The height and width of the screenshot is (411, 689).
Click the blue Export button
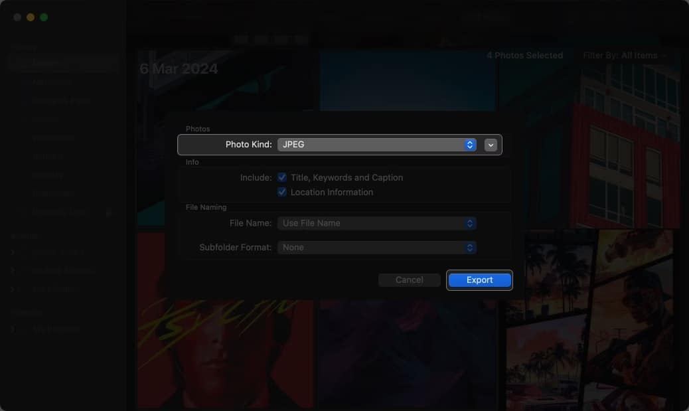click(479, 280)
